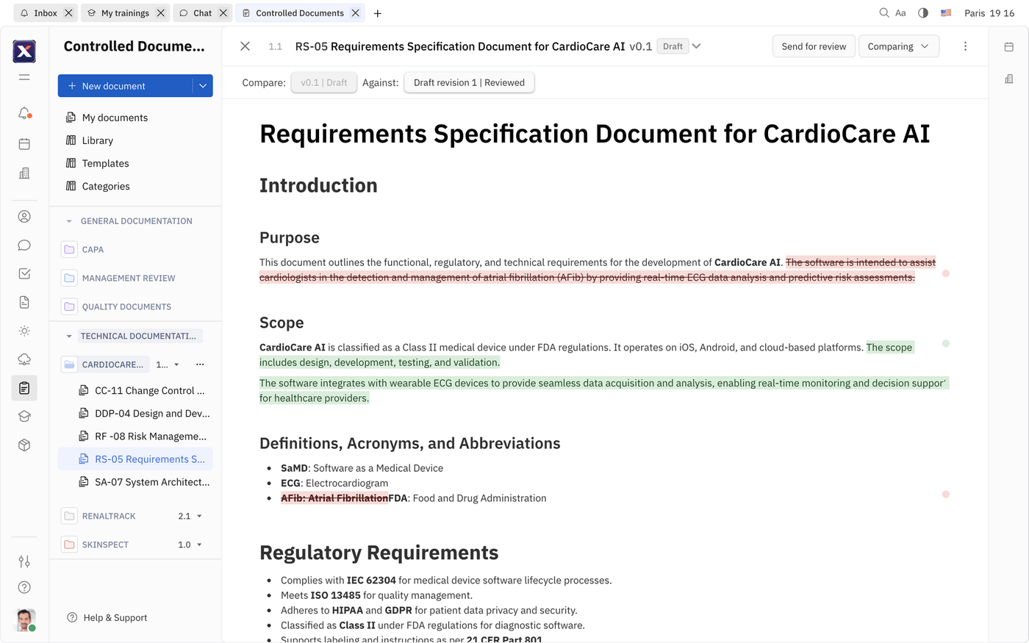
Task: Open Categories in sidebar
Action: [106, 186]
